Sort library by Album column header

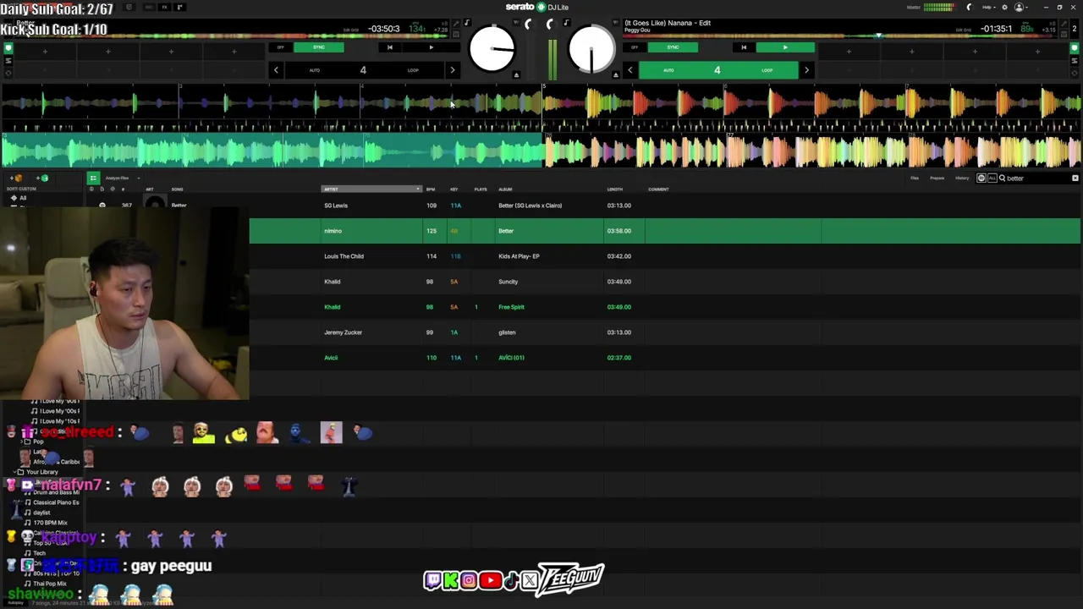pyautogui.click(x=505, y=189)
